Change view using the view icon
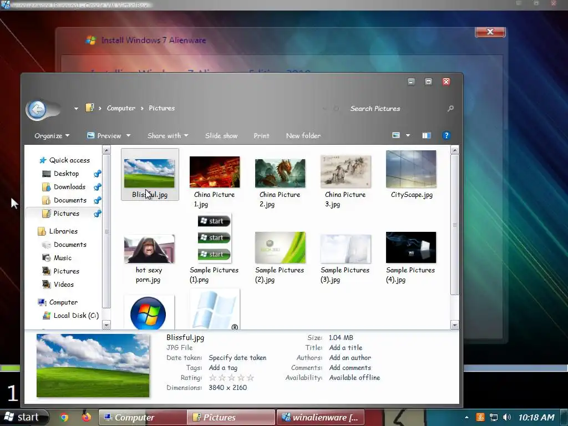 (396, 135)
